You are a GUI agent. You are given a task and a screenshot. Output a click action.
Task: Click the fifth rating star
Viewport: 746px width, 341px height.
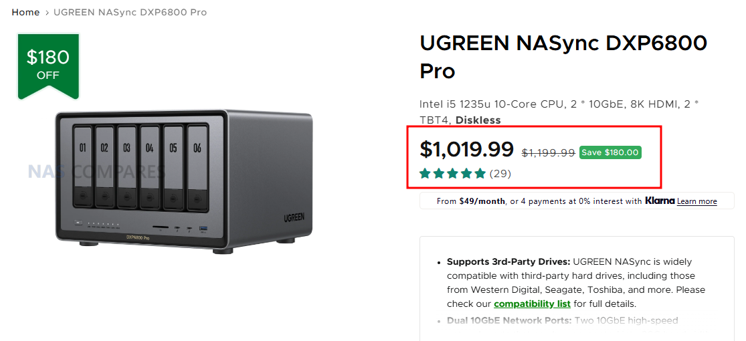pos(480,174)
